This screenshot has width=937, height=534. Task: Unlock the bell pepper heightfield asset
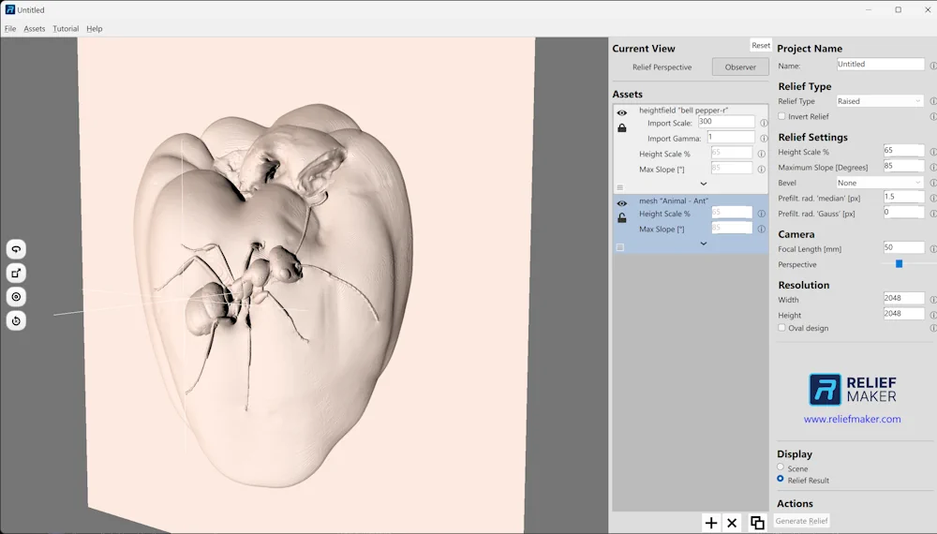pos(621,128)
